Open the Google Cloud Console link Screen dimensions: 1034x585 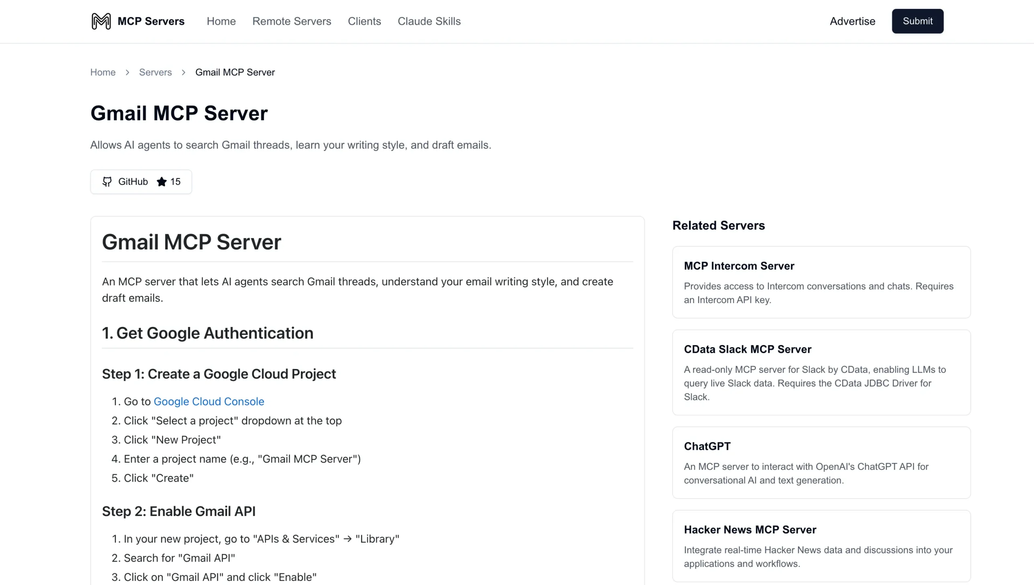click(209, 401)
